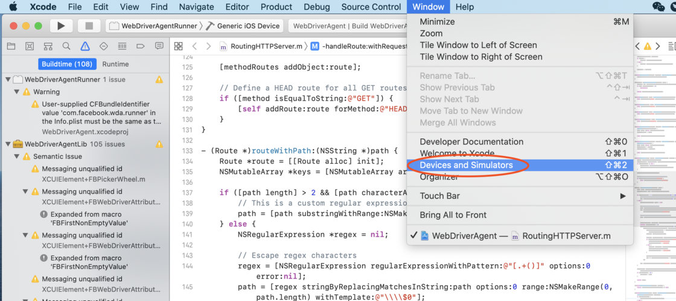Open the Editor menu
676x301 pixels.
(238, 7)
